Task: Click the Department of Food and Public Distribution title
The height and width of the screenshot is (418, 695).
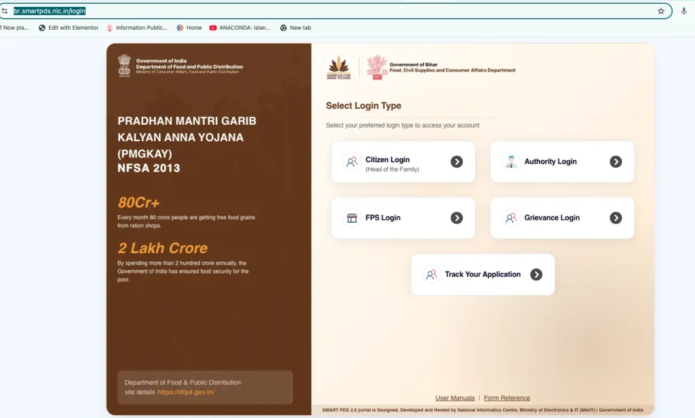Action: tap(189, 67)
